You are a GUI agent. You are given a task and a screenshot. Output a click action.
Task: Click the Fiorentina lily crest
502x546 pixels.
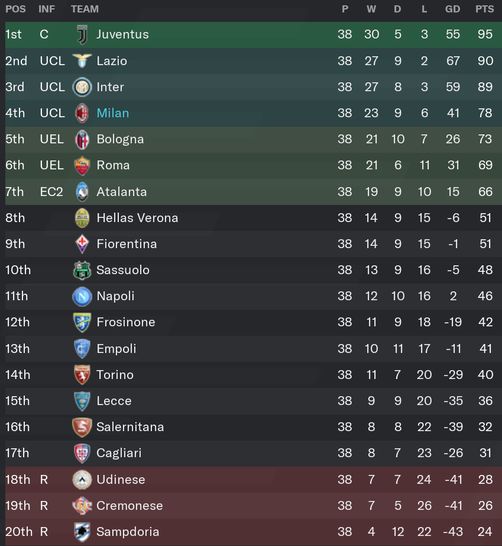point(82,244)
